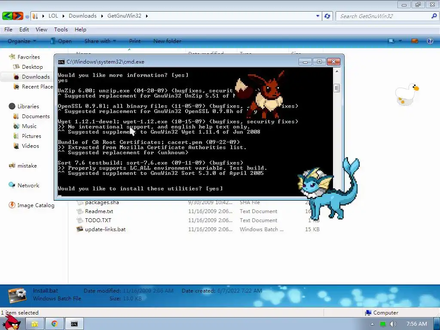Click the volume speaker tray icon
This screenshot has height=330, width=440.
393,324
